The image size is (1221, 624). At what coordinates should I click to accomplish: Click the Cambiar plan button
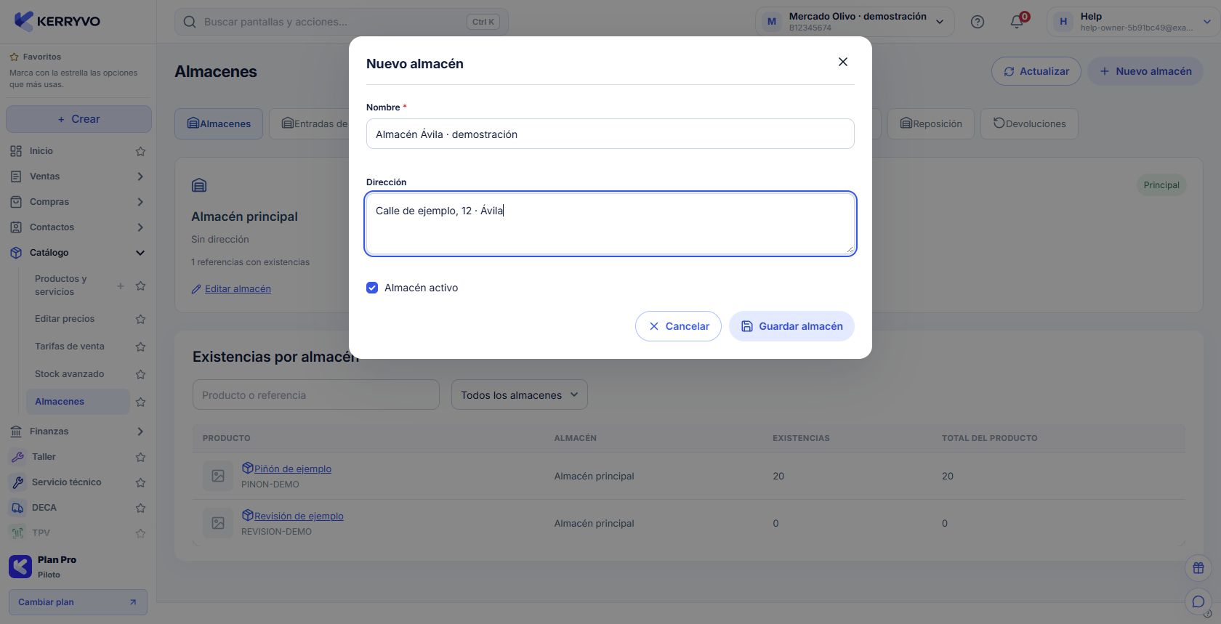pyautogui.click(x=78, y=602)
